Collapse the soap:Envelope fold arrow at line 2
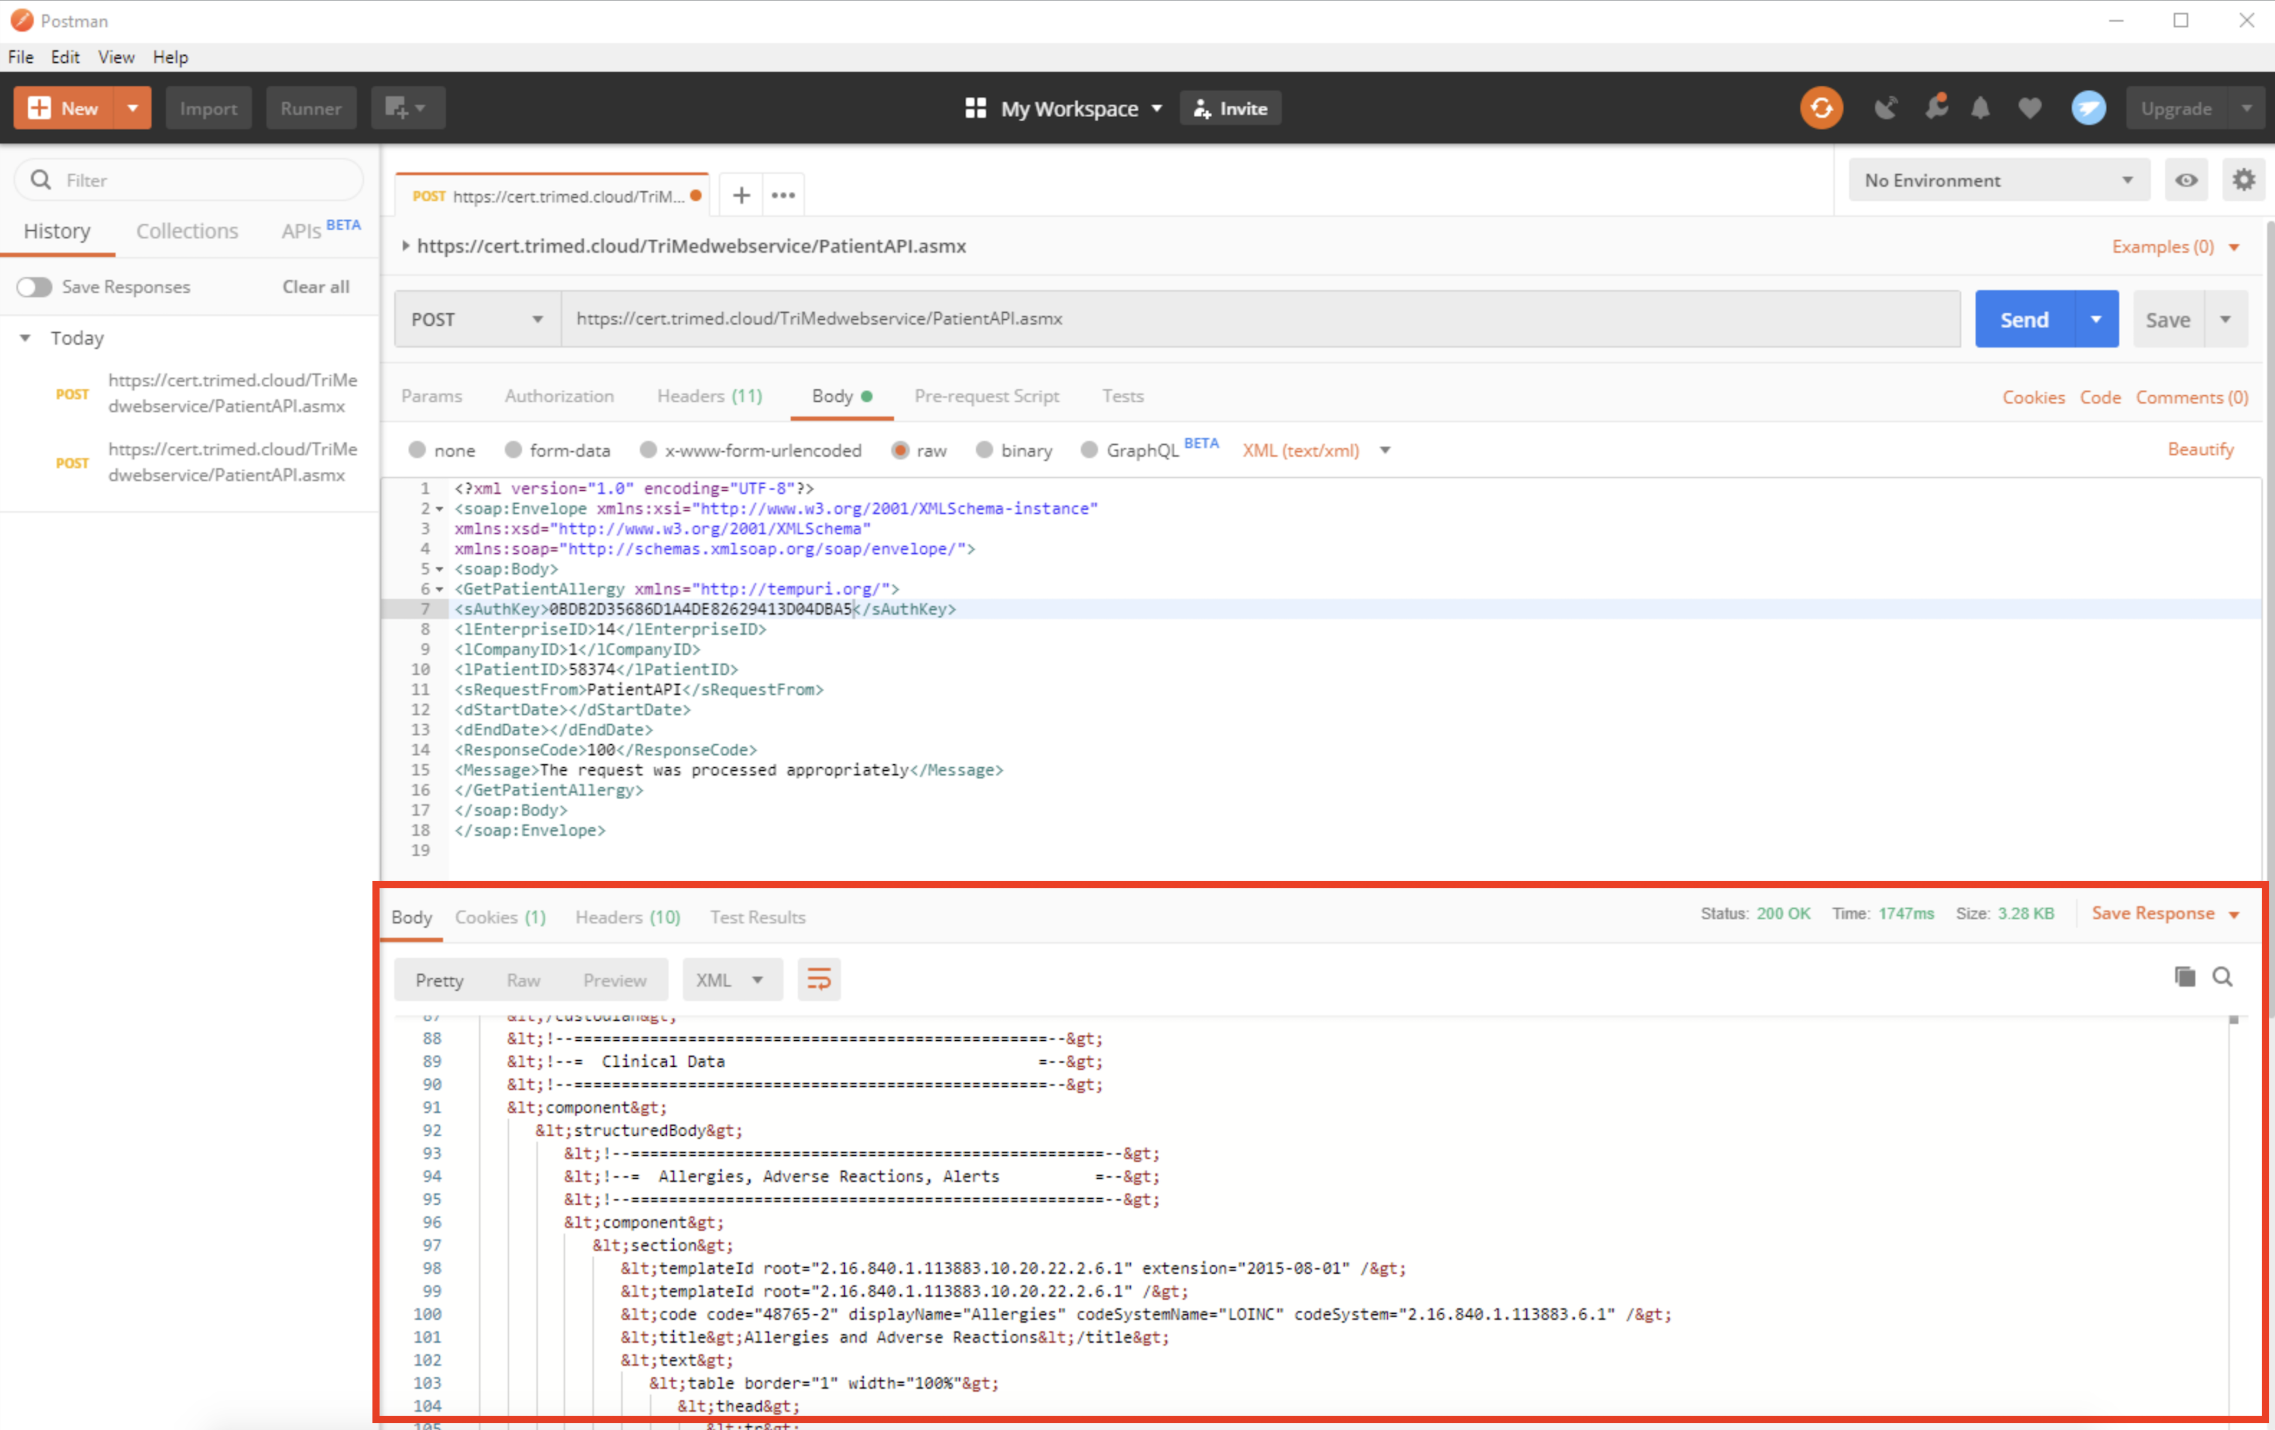 coord(439,509)
